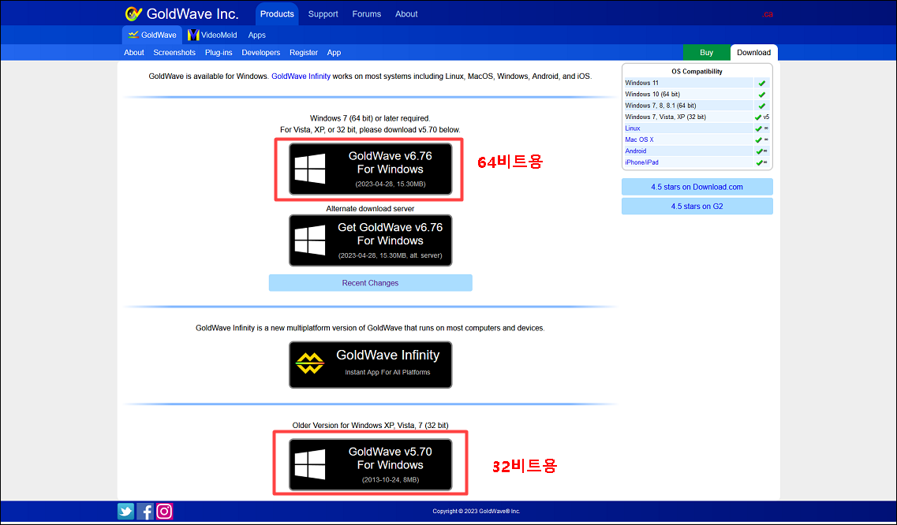Click the Windows 7, Vista, XP (32 bit) row
897x525 pixels.
tap(697, 117)
